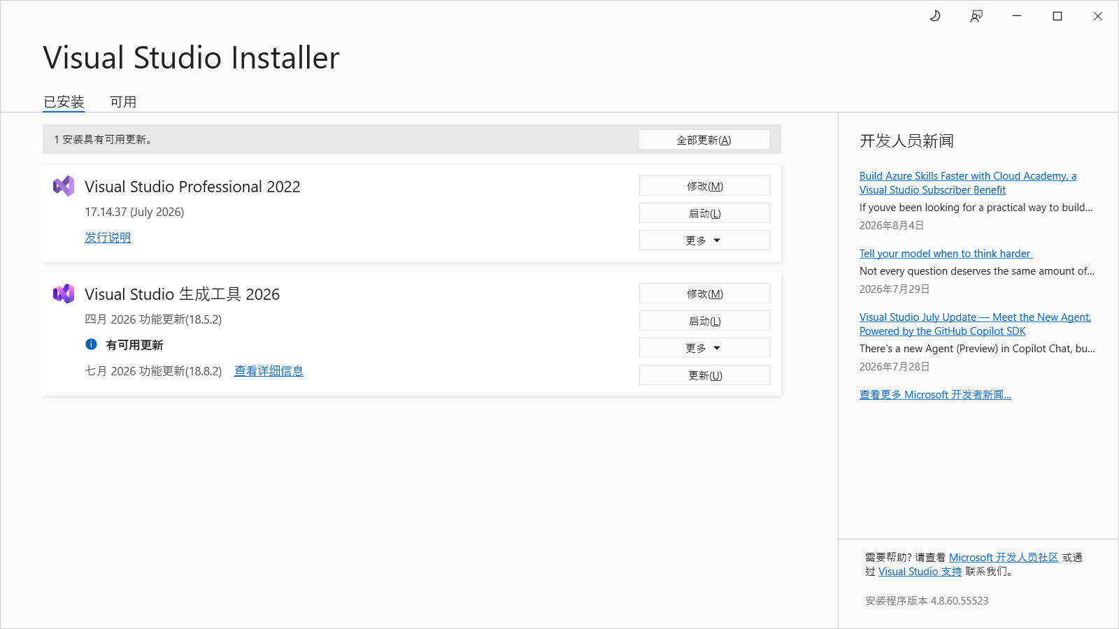Screen dimensions: 1119x629
Task: Switch to the 已安装 tab
Action: [64, 102]
